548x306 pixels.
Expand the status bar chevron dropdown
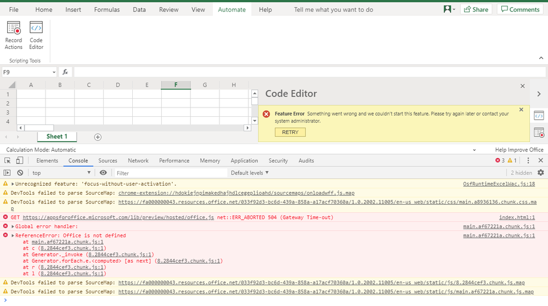pyautogui.click(x=474, y=150)
